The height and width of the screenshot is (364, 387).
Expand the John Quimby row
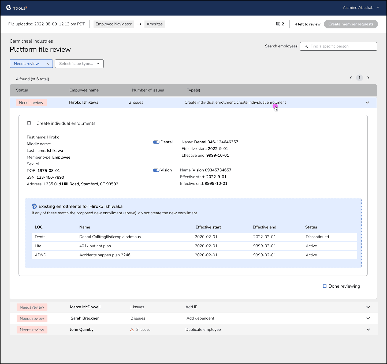[368, 330]
